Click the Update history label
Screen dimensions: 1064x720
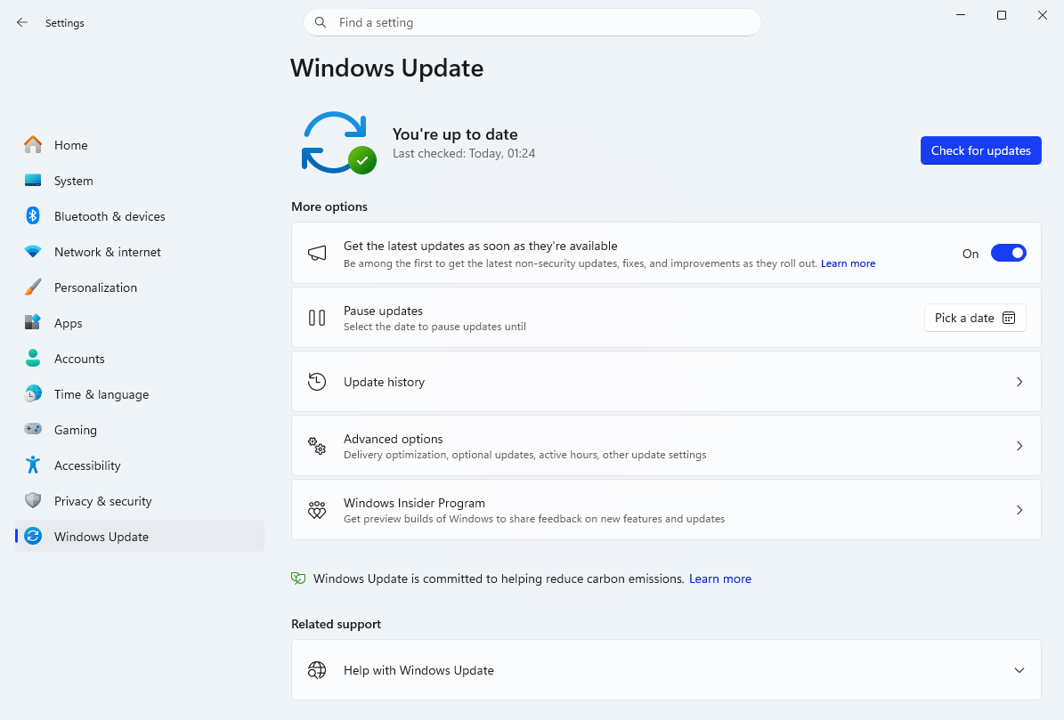pos(384,382)
